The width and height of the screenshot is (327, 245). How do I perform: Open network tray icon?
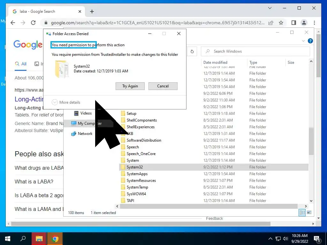click(x=278, y=239)
